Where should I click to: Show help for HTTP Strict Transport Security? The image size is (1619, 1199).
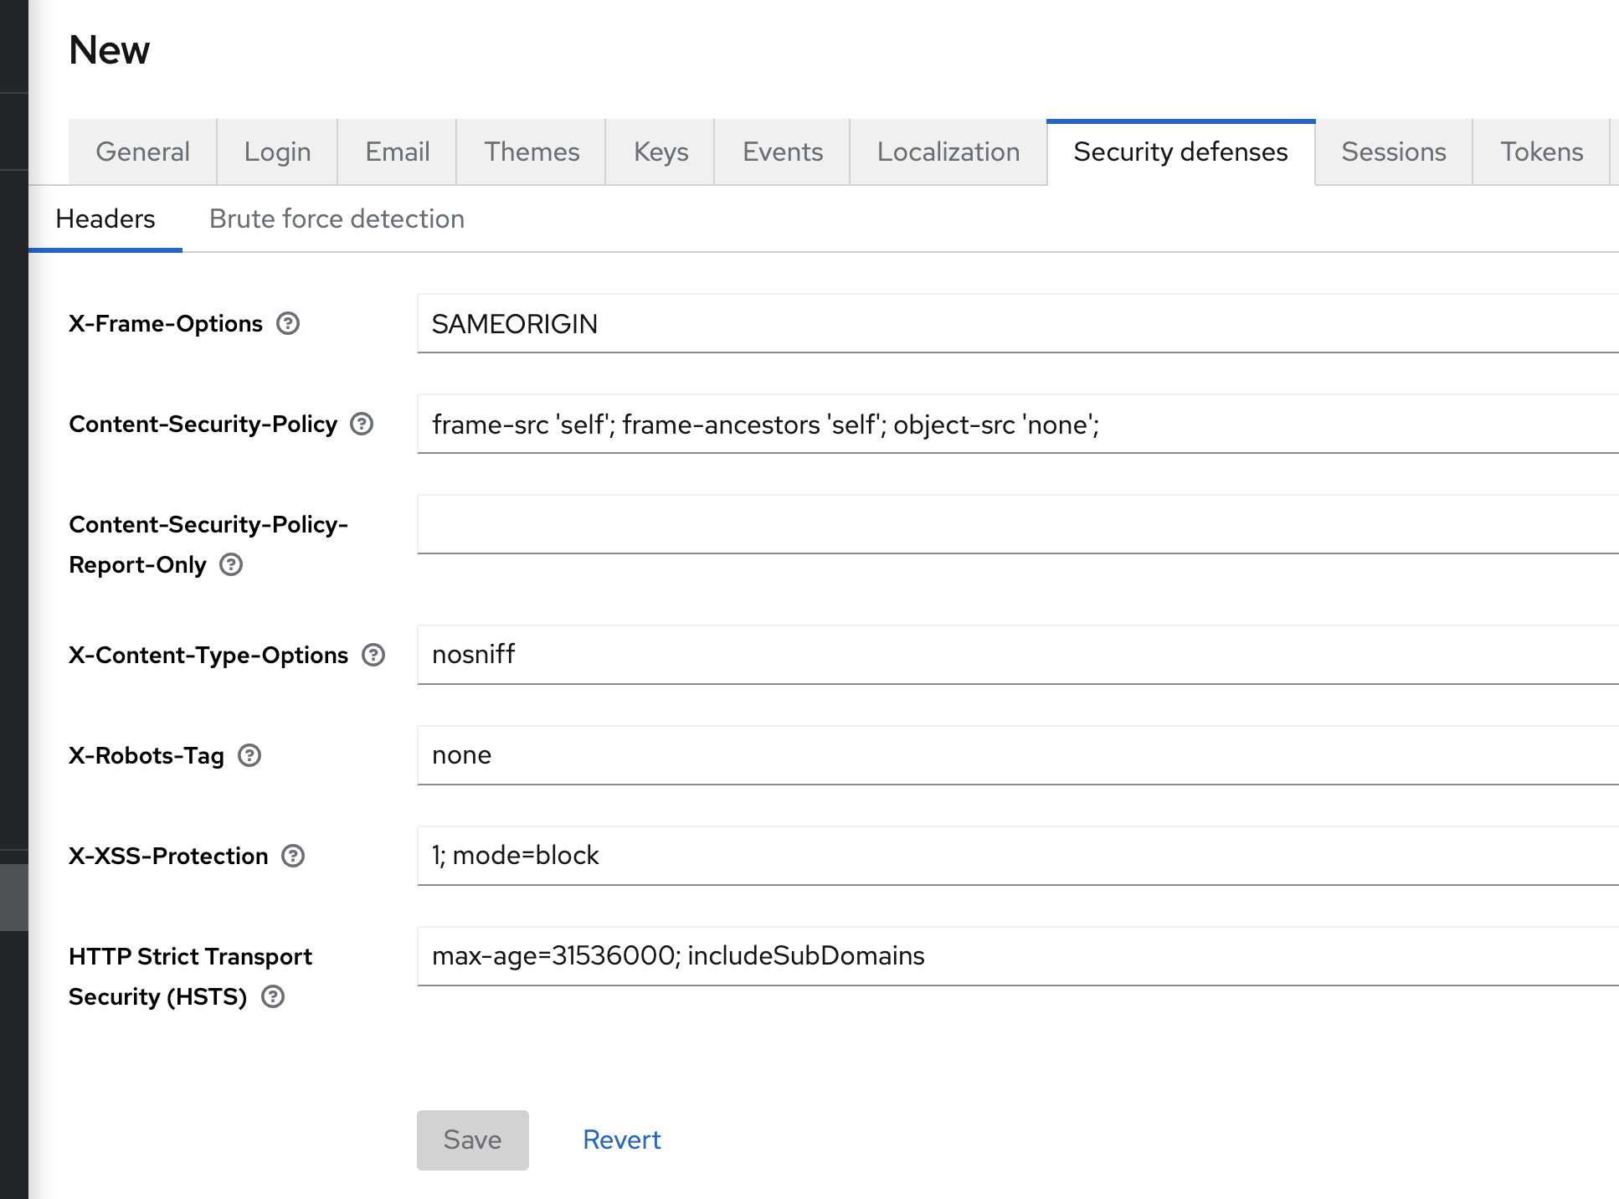pyautogui.click(x=273, y=996)
